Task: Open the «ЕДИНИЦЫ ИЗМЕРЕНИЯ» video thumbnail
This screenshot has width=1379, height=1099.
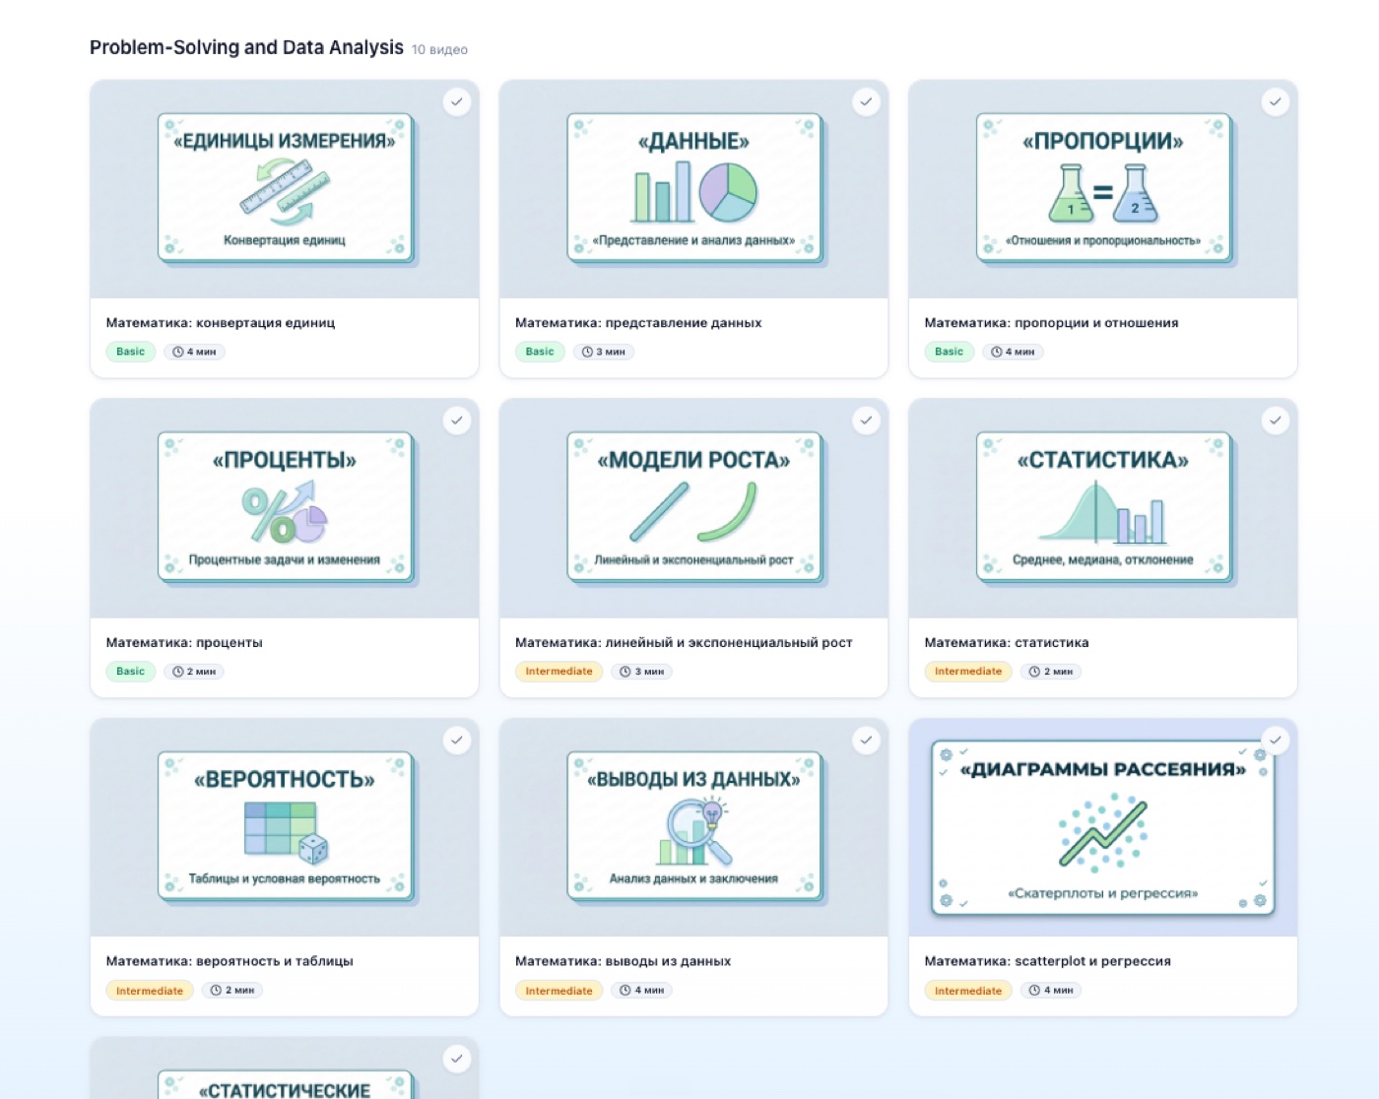Action: point(285,189)
